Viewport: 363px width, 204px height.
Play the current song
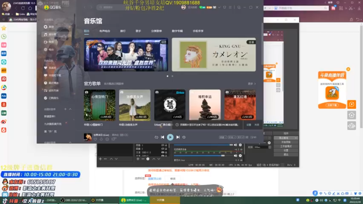(170, 137)
